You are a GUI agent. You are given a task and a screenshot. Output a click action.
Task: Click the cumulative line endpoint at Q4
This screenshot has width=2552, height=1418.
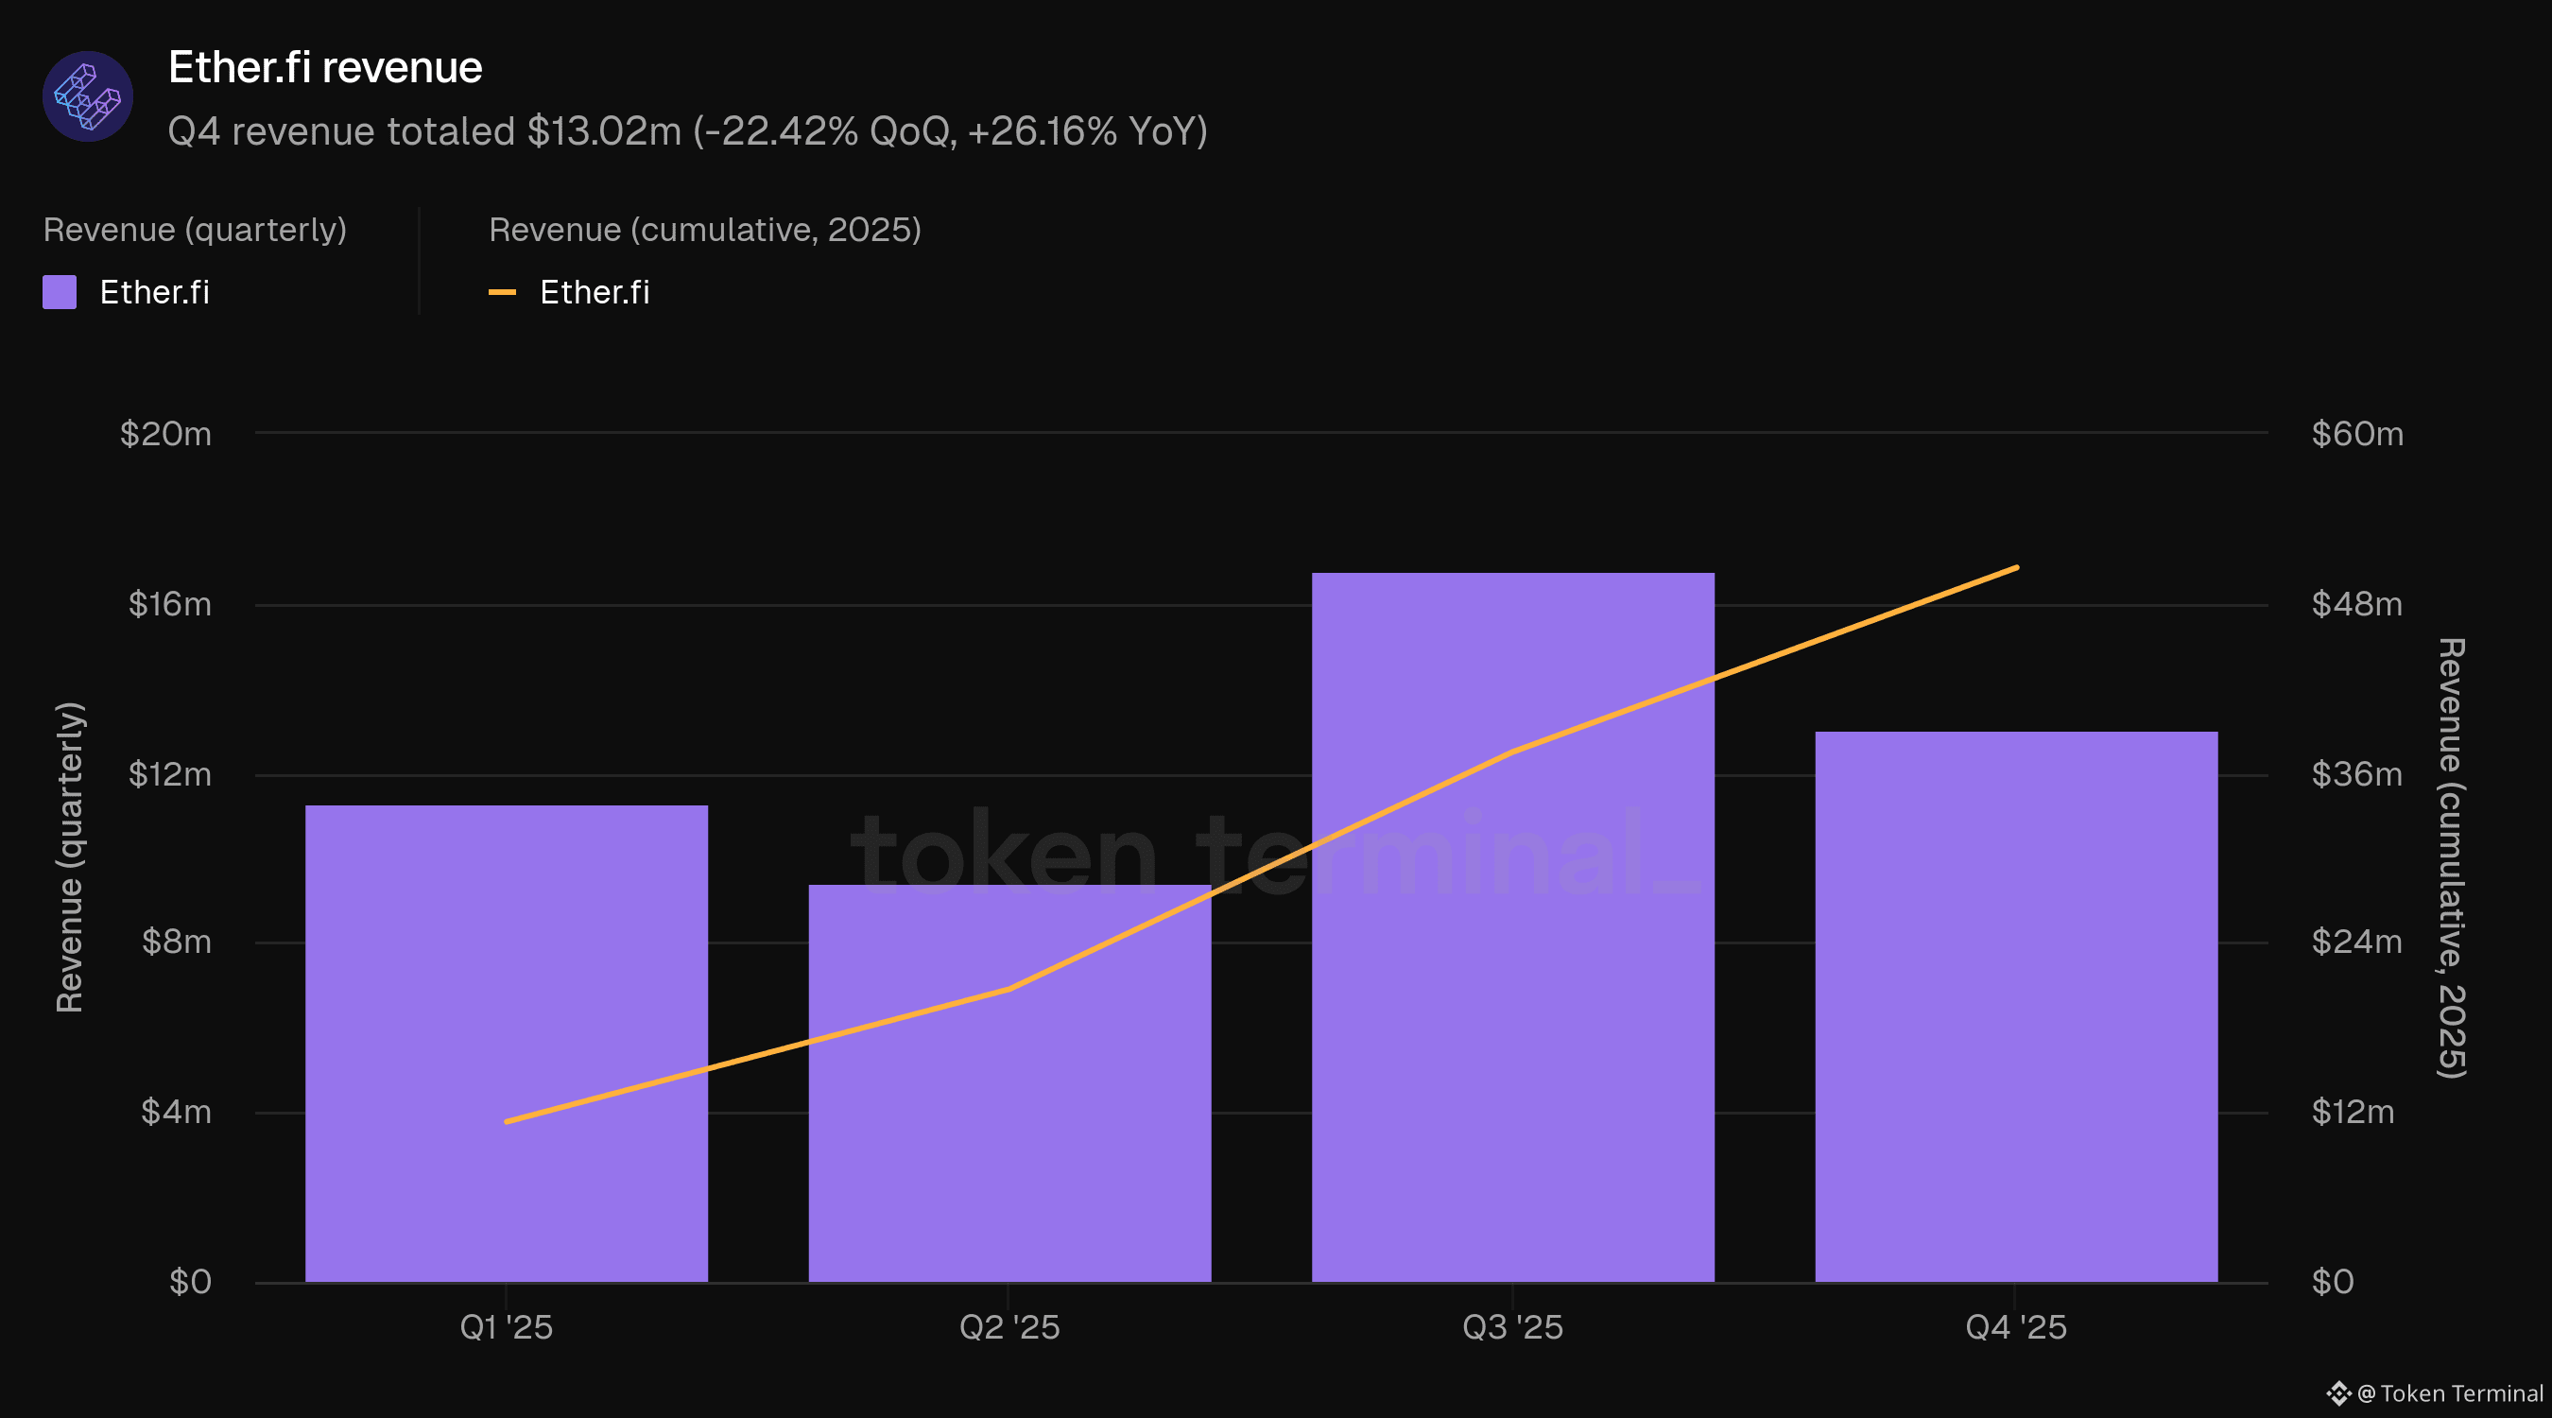point(2016,568)
